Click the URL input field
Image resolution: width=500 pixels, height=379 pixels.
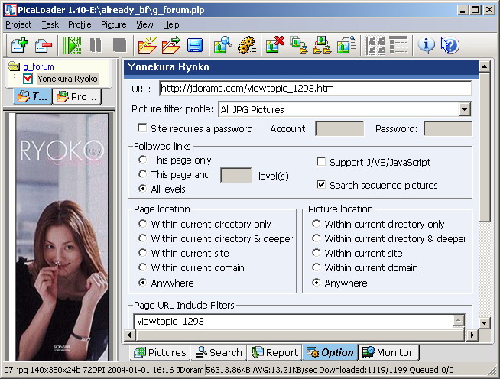click(x=314, y=88)
